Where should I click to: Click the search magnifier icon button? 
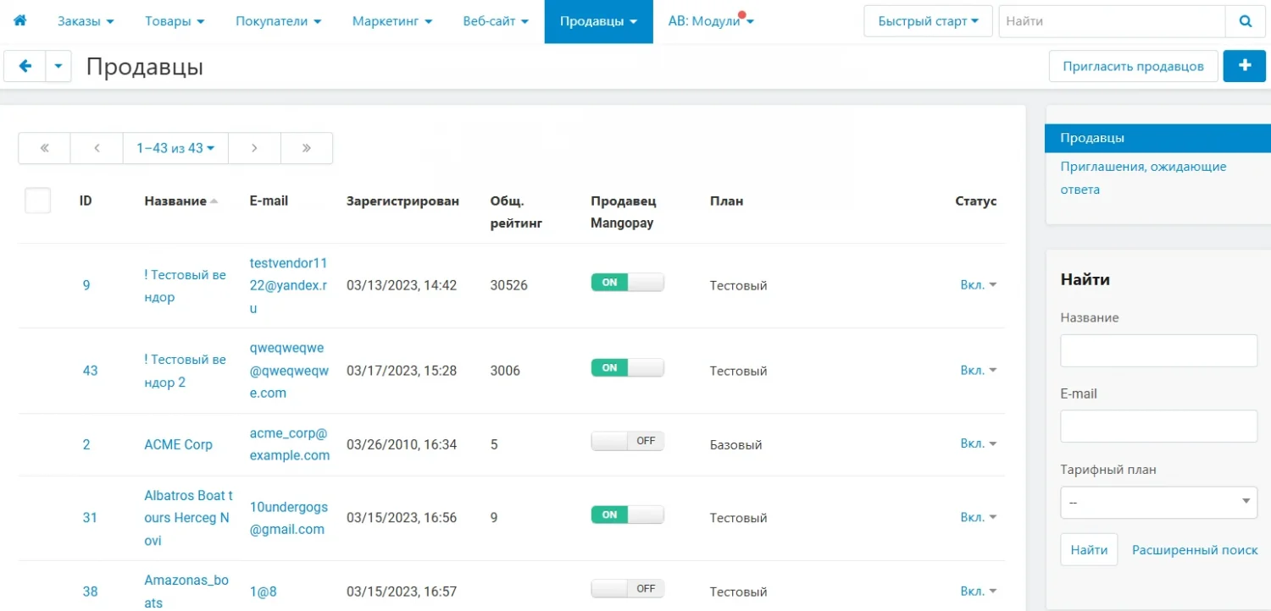click(x=1245, y=22)
